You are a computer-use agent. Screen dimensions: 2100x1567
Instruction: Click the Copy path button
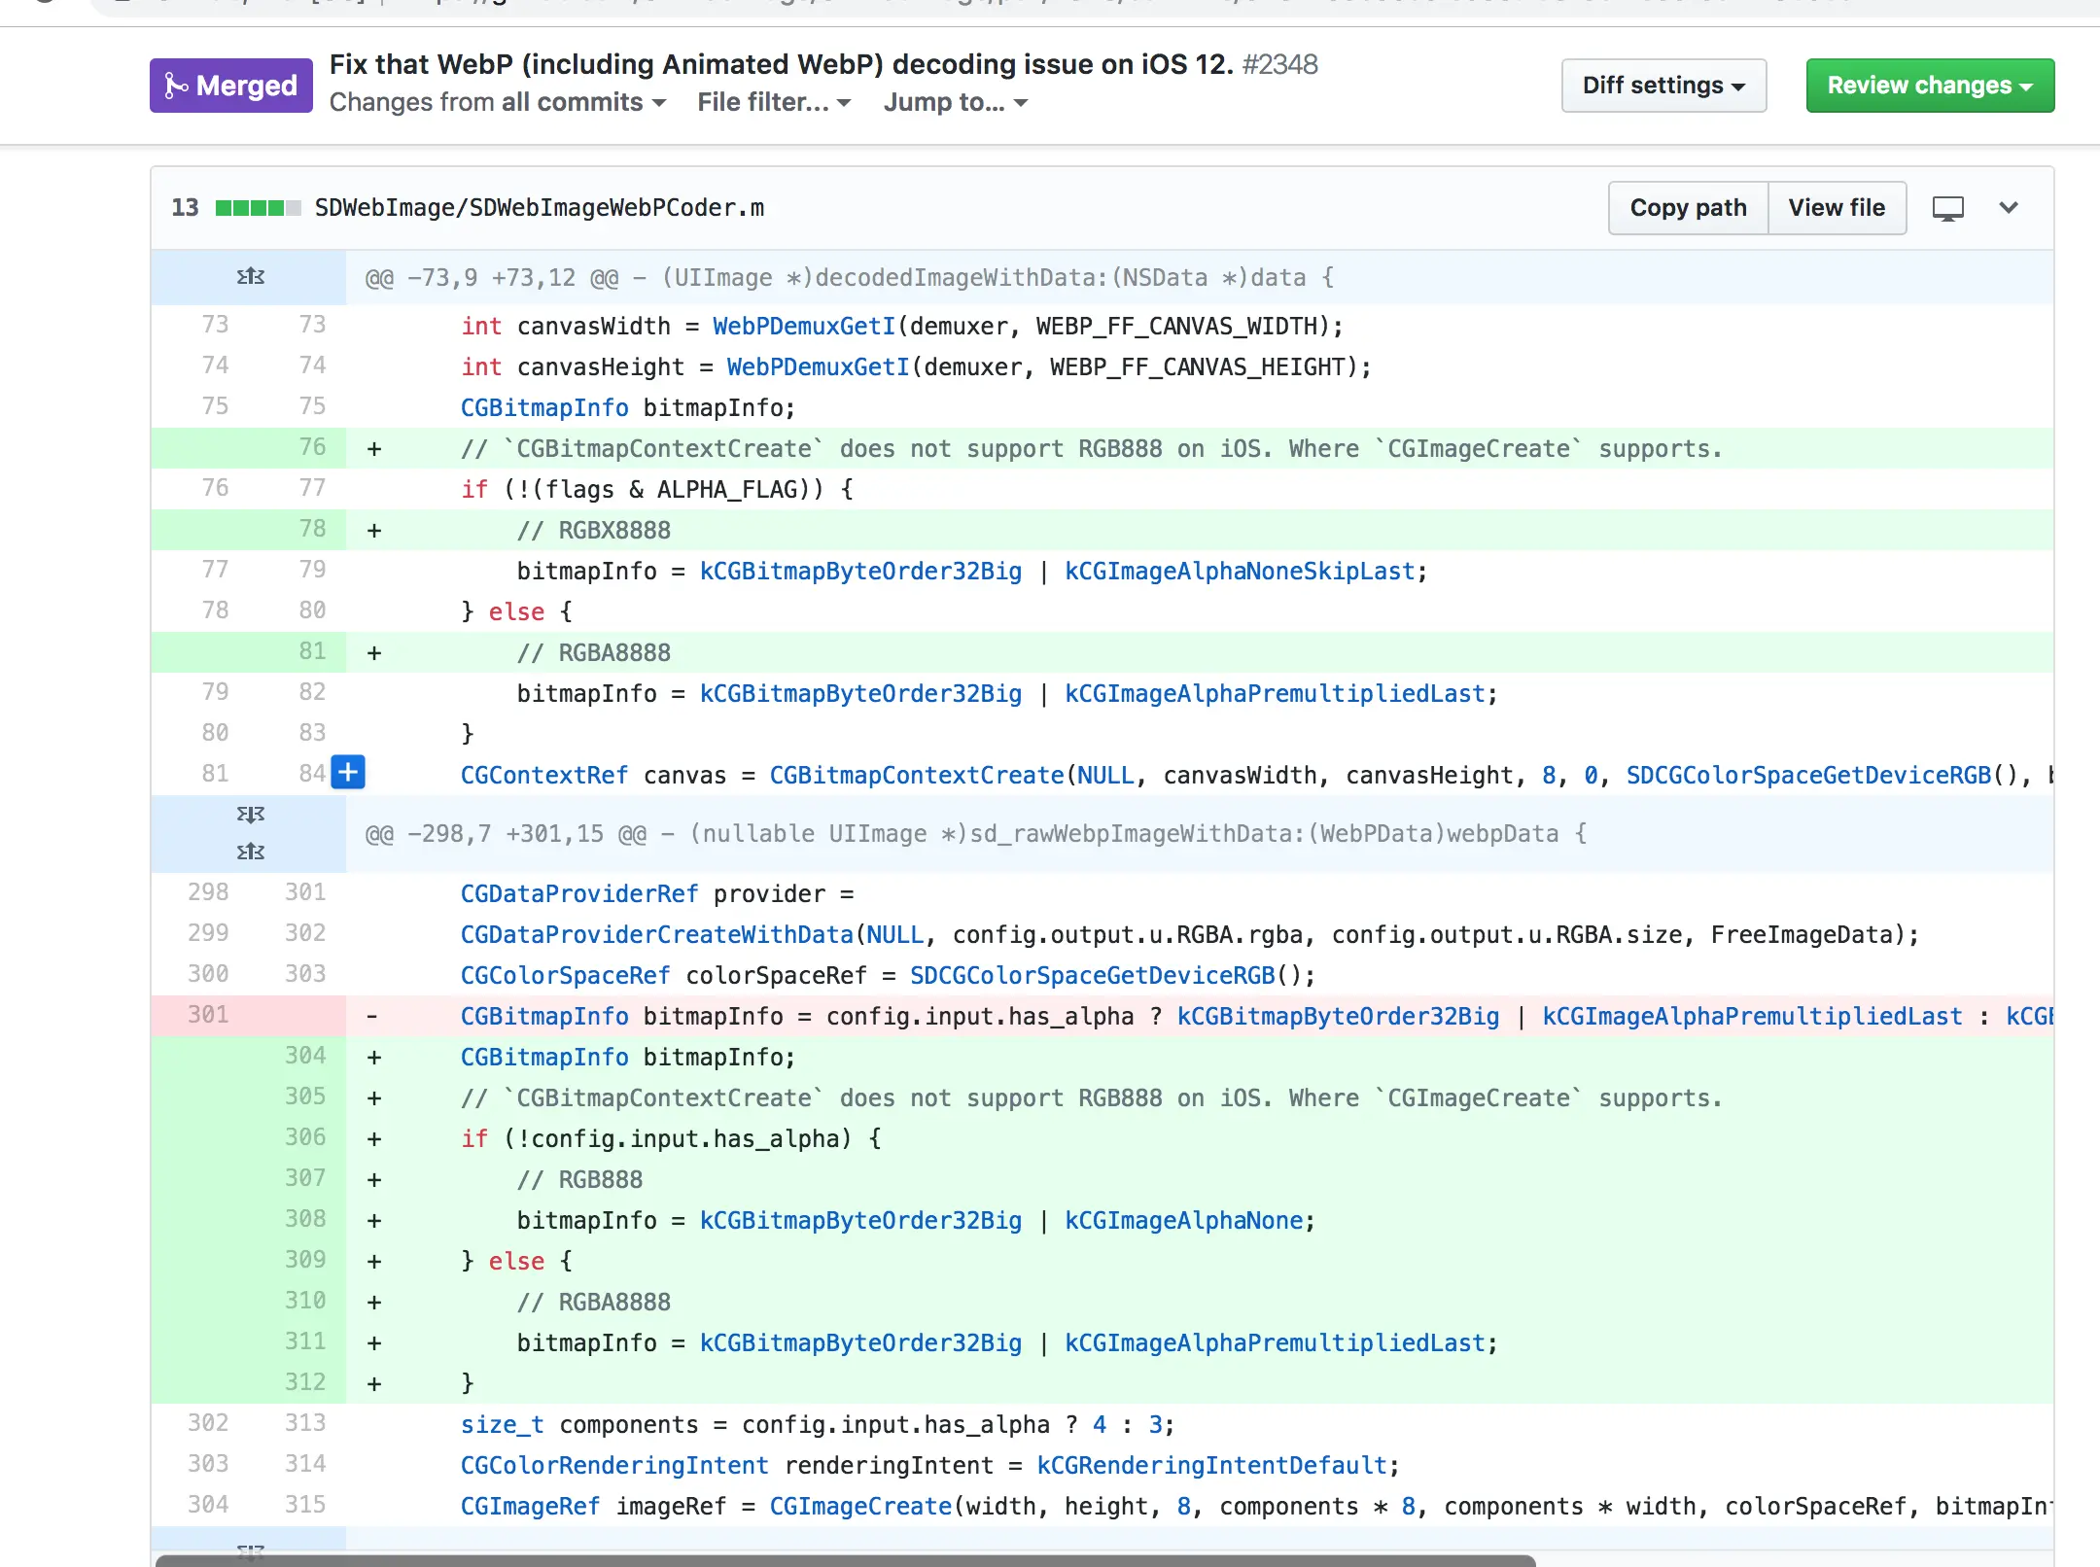tap(1688, 208)
